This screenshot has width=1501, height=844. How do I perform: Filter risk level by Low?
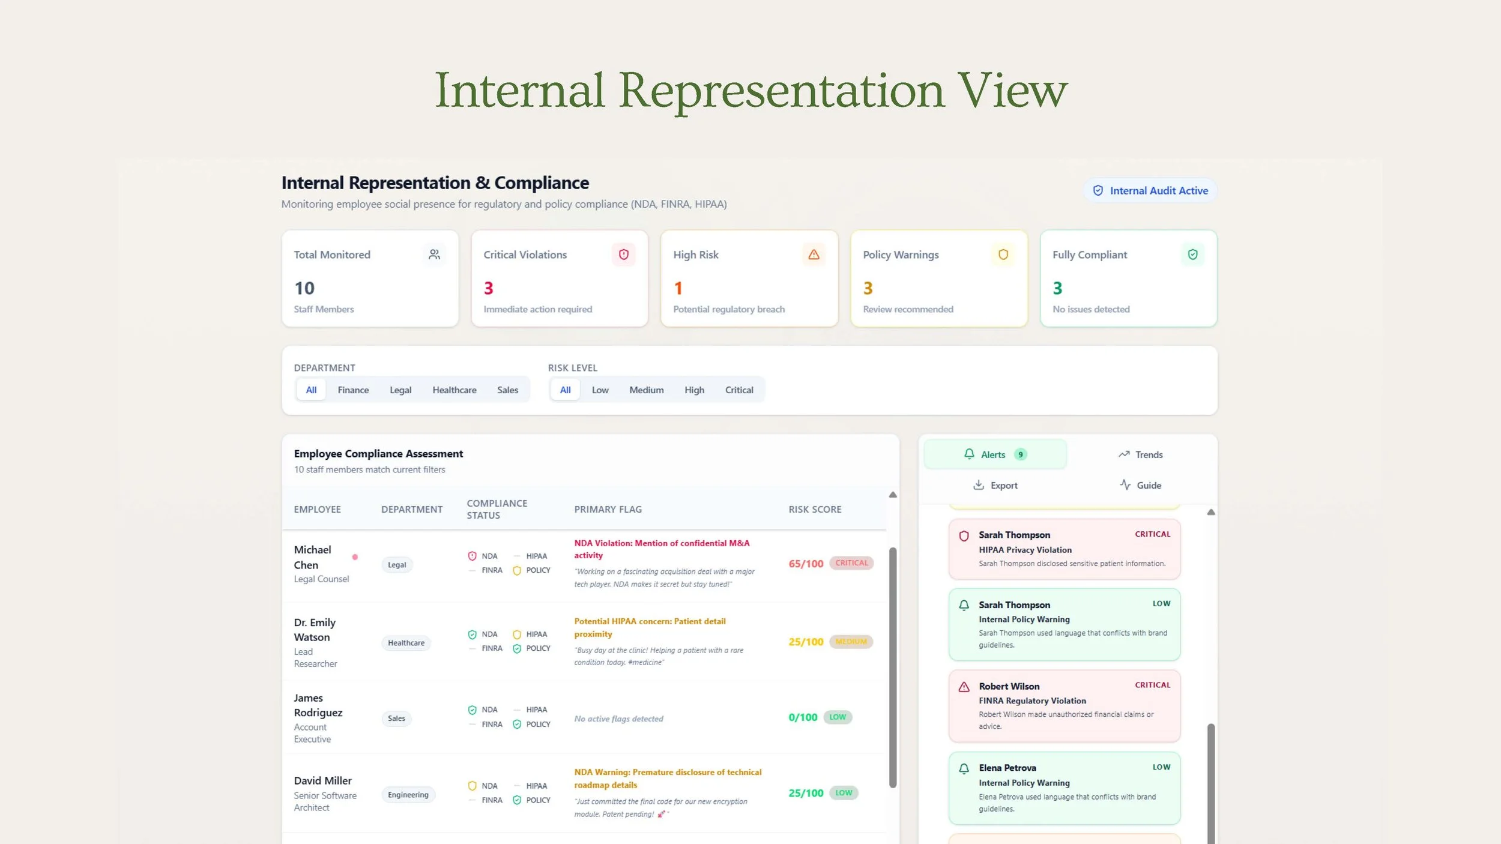pos(600,390)
